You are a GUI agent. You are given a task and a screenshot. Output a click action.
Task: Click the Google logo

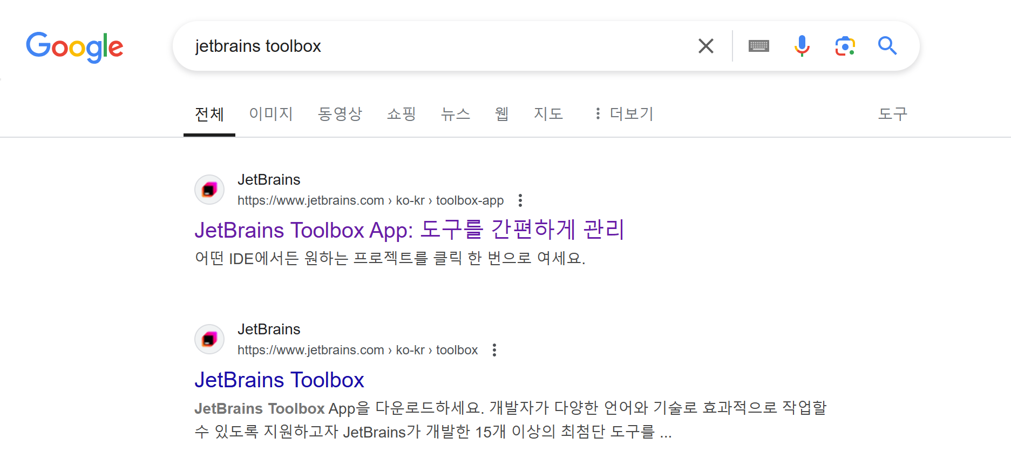(74, 47)
